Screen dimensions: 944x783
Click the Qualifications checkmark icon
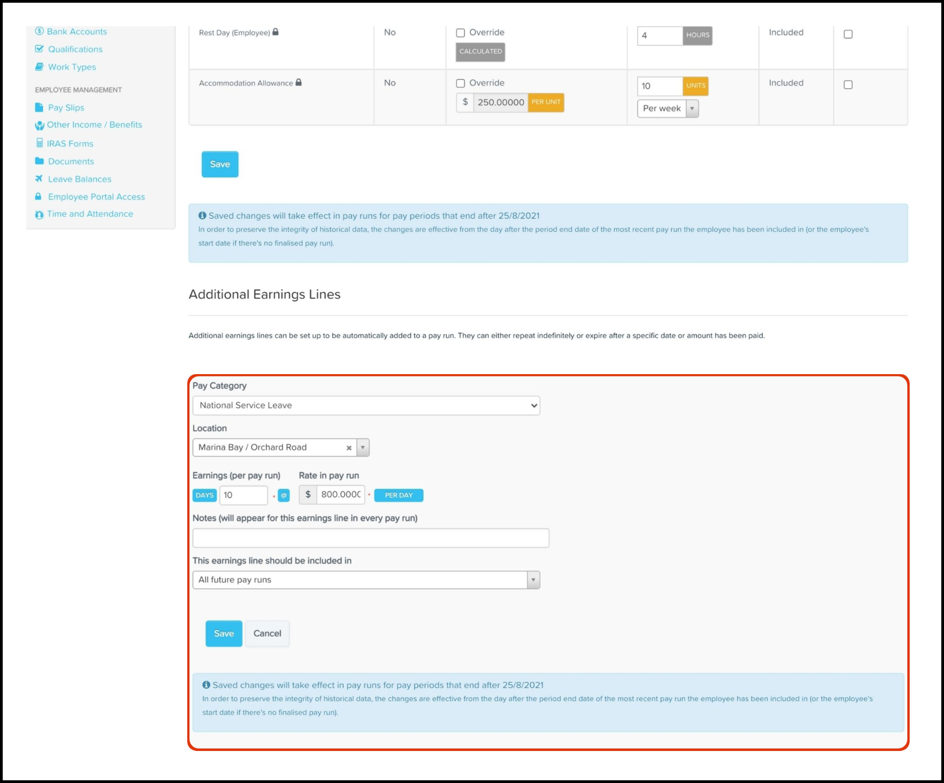(x=39, y=49)
